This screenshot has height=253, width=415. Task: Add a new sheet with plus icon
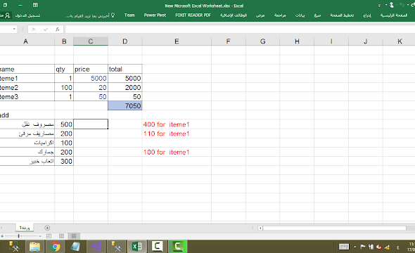[x=47, y=228]
